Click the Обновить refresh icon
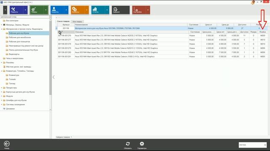270x151 pixels. click(128, 144)
